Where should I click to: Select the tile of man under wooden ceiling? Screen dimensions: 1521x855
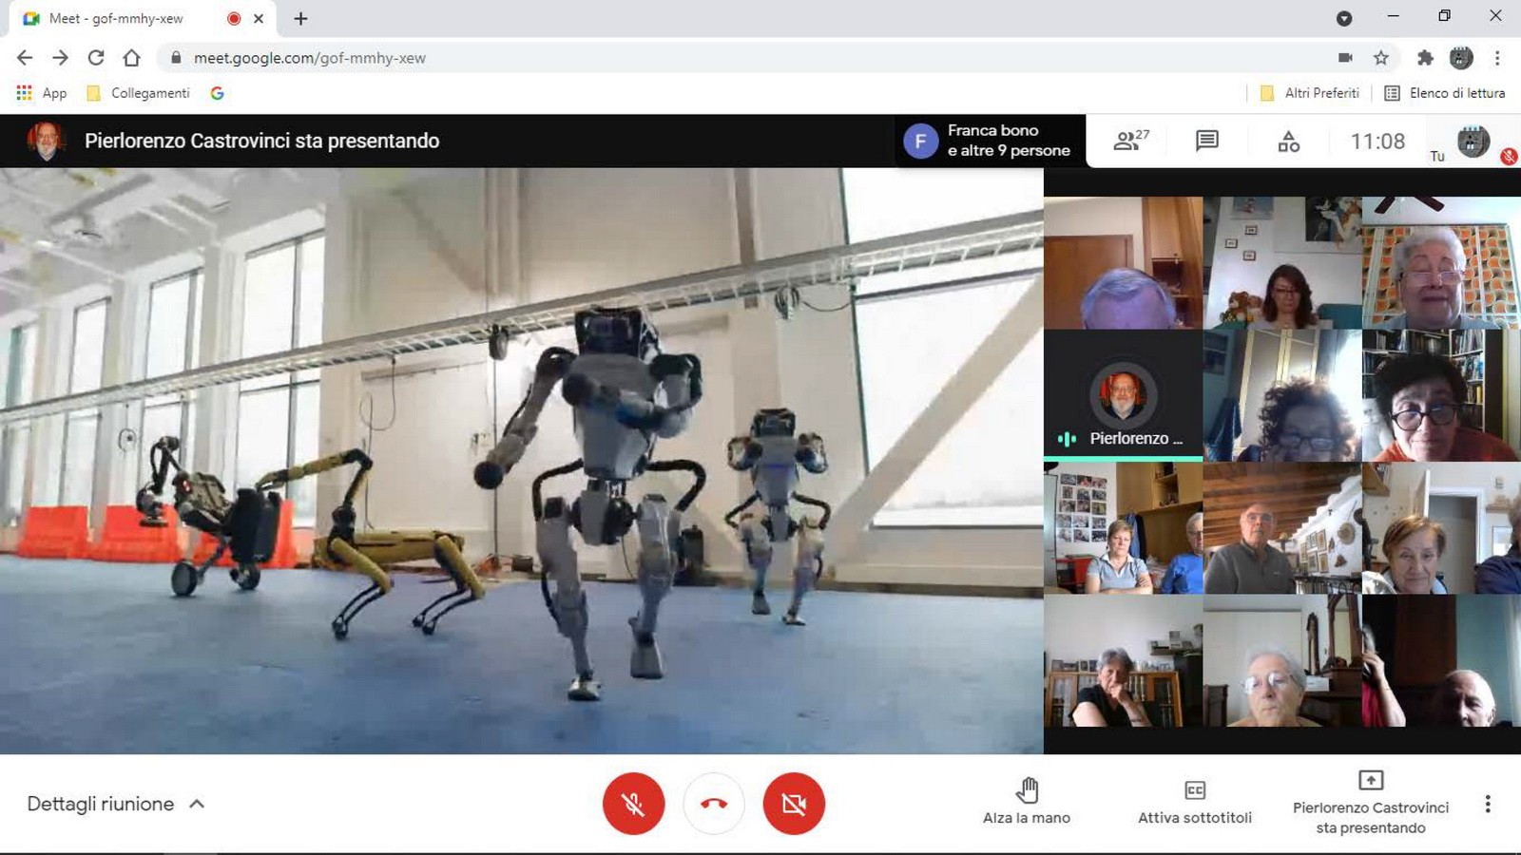1282,528
